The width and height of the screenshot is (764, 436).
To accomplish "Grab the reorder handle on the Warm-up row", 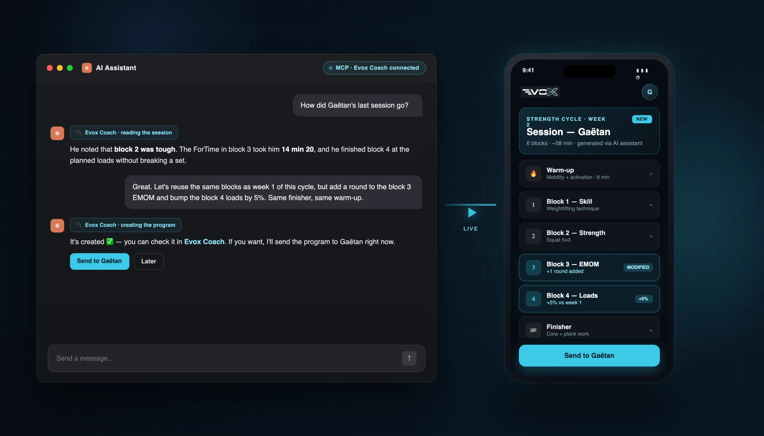I will click(x=651, y=174).
